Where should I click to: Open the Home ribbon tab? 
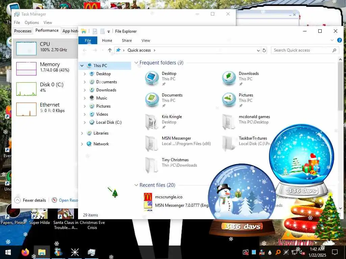click(x=107, y=40)
